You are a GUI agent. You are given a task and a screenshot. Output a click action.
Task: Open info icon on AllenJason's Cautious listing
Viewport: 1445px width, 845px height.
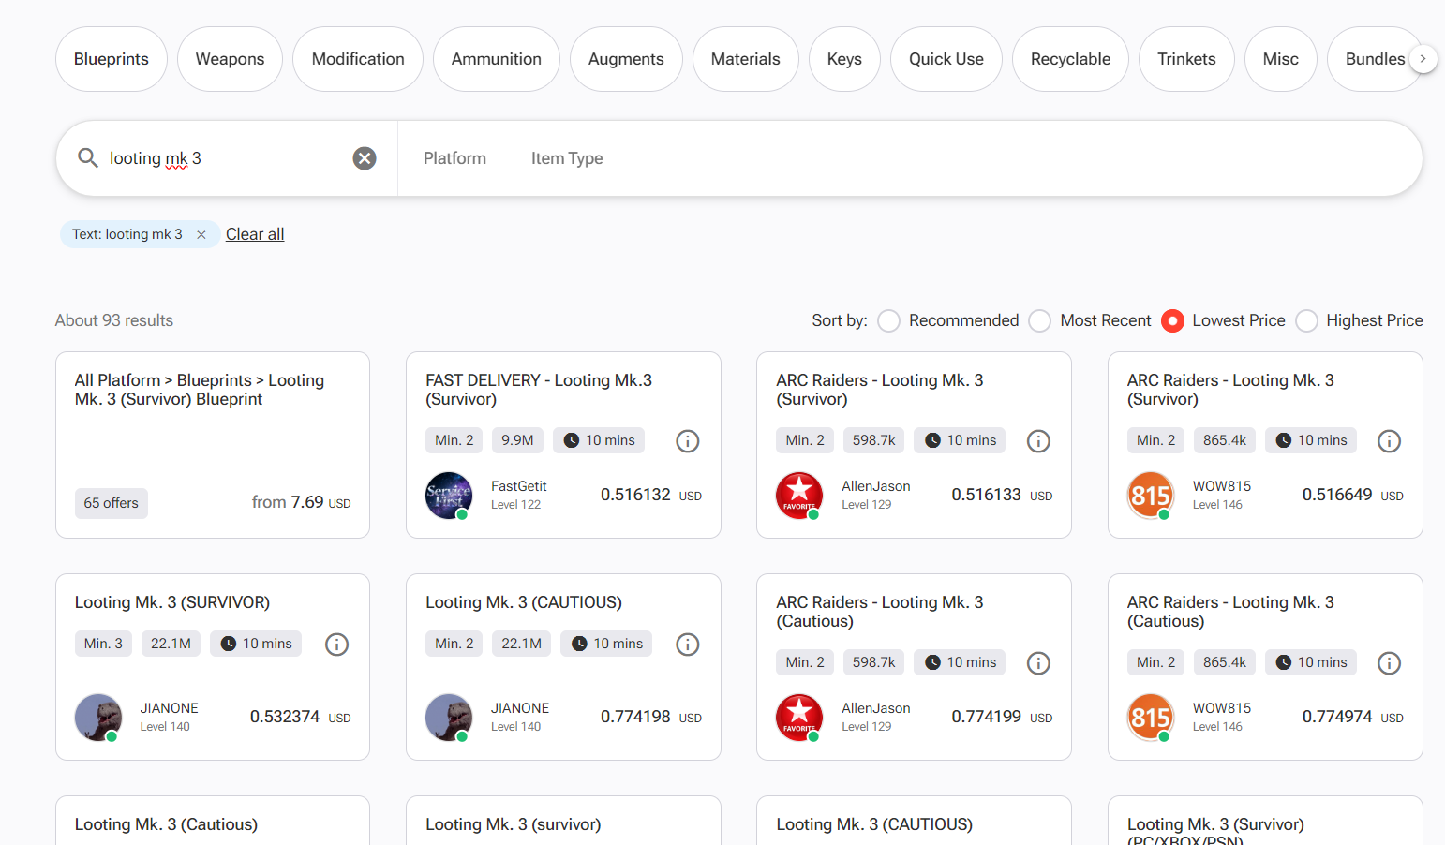pyautogui.click(x=1038, y=663)
